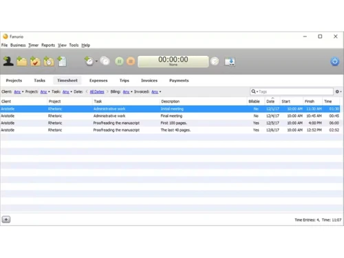Click the mini timer window icon with blue arrow
The width and height of the screenshot is (344, 258).
(230, 62)
